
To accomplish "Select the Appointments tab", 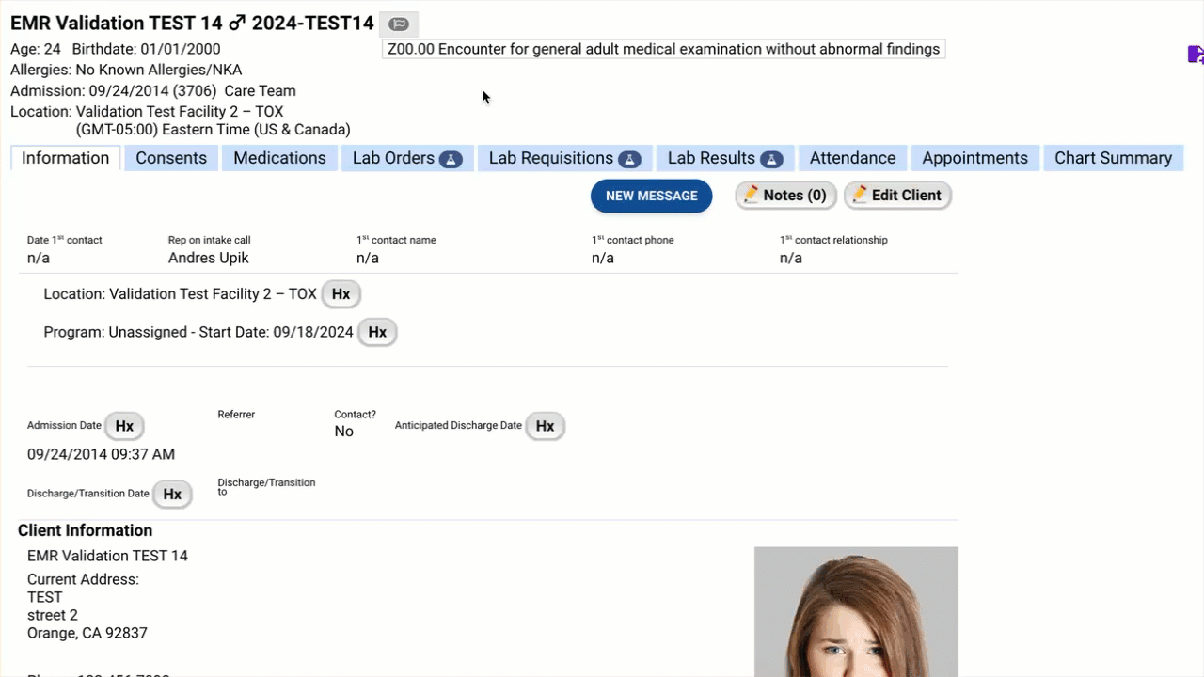I will click(974, 158).
